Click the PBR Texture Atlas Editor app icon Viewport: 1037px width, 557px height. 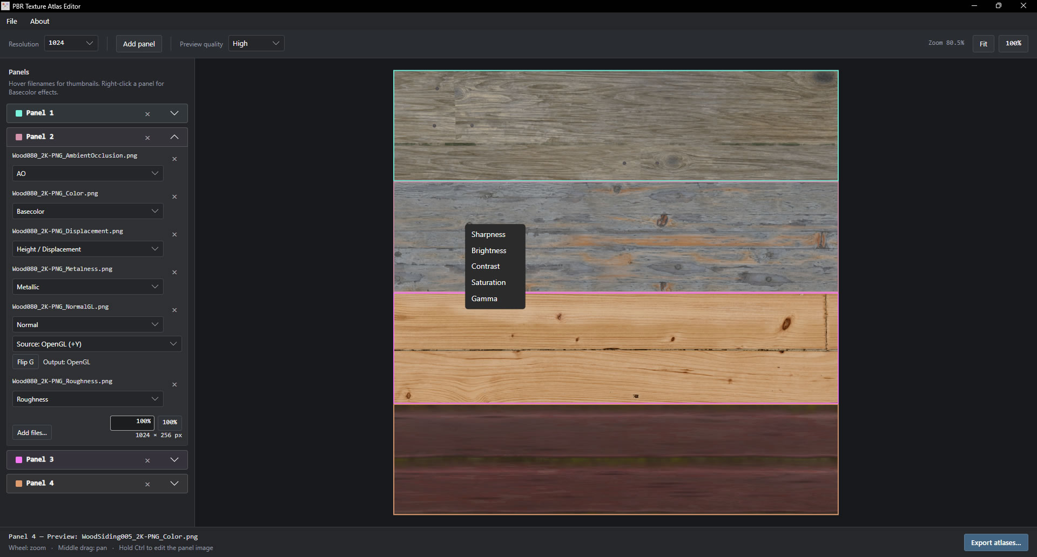click(x=5, y=6)
